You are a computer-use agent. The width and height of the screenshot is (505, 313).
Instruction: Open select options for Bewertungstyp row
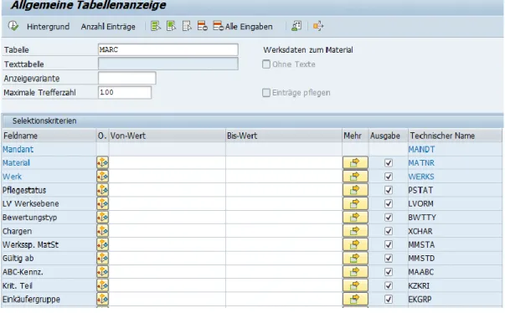[102, 217]
